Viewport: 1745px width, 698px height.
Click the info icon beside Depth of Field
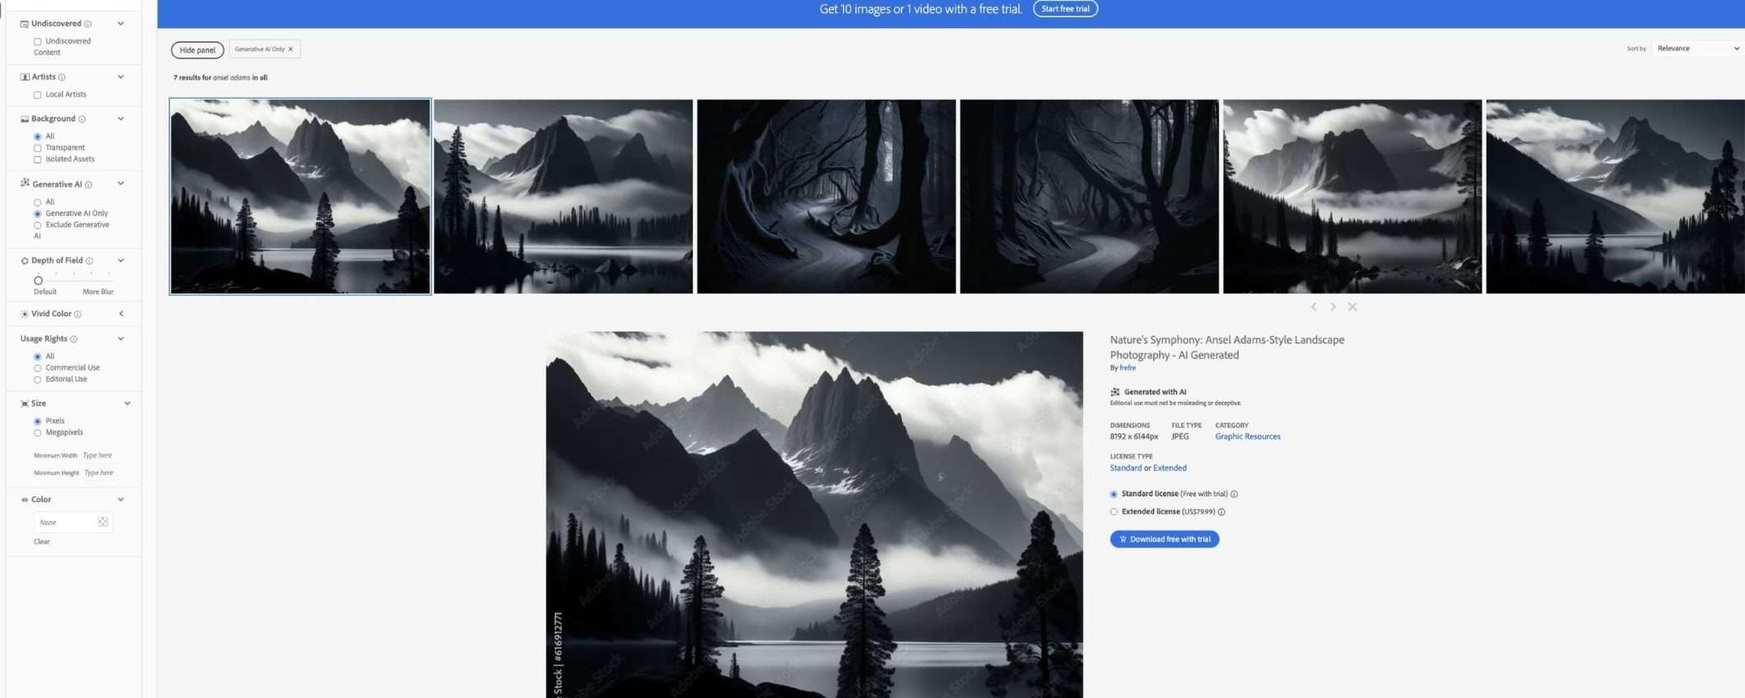pyautogui.click(x=90, y=261)
